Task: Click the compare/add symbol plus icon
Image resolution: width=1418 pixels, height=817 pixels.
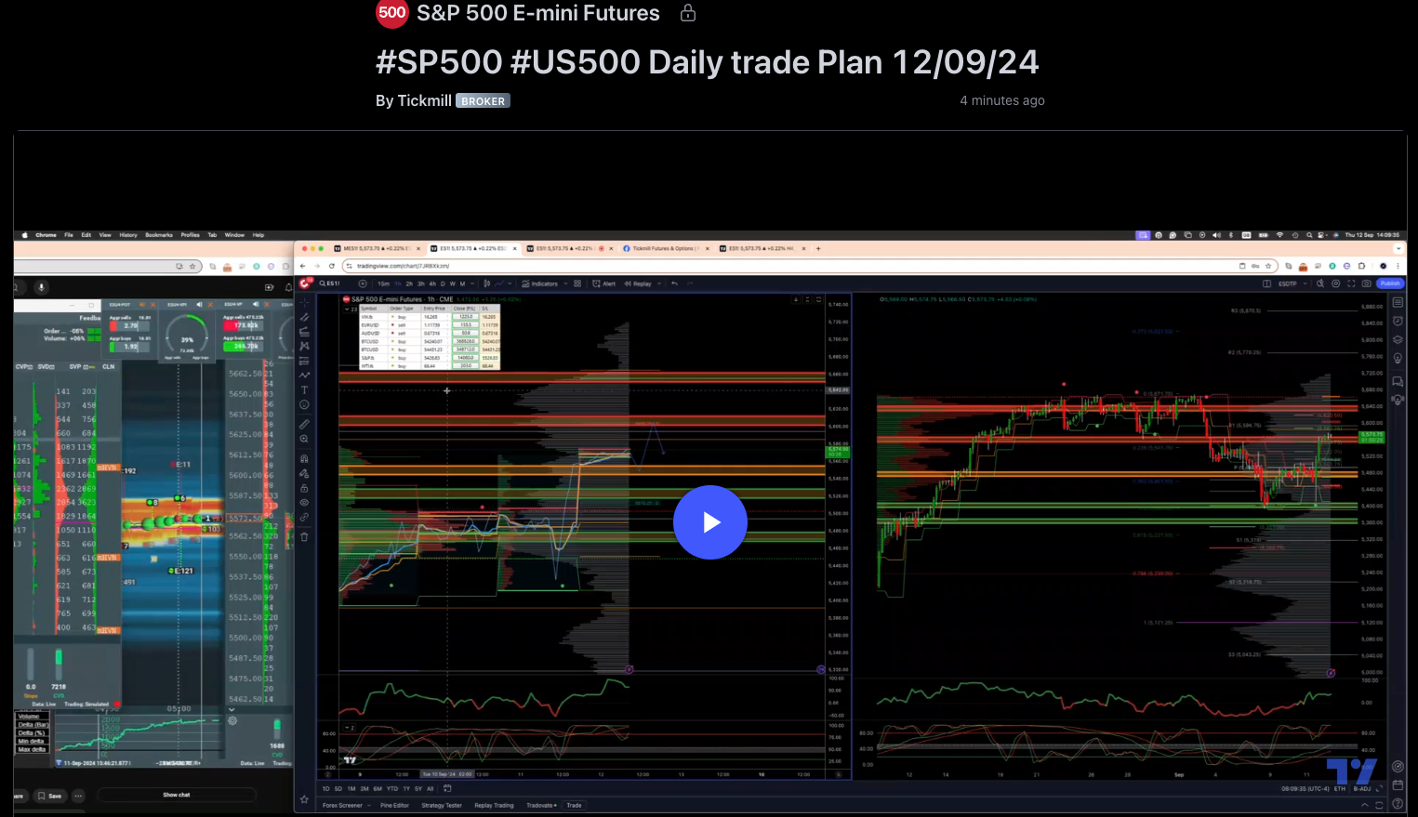Action: [363, 283]
